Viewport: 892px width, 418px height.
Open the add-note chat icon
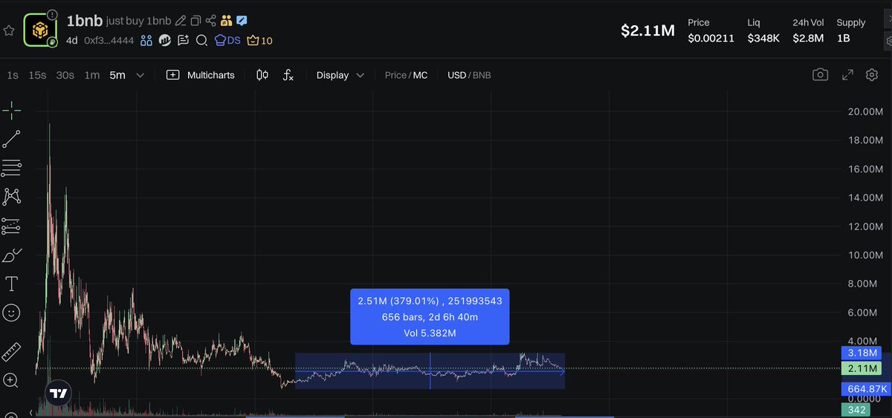click(183, 40)
